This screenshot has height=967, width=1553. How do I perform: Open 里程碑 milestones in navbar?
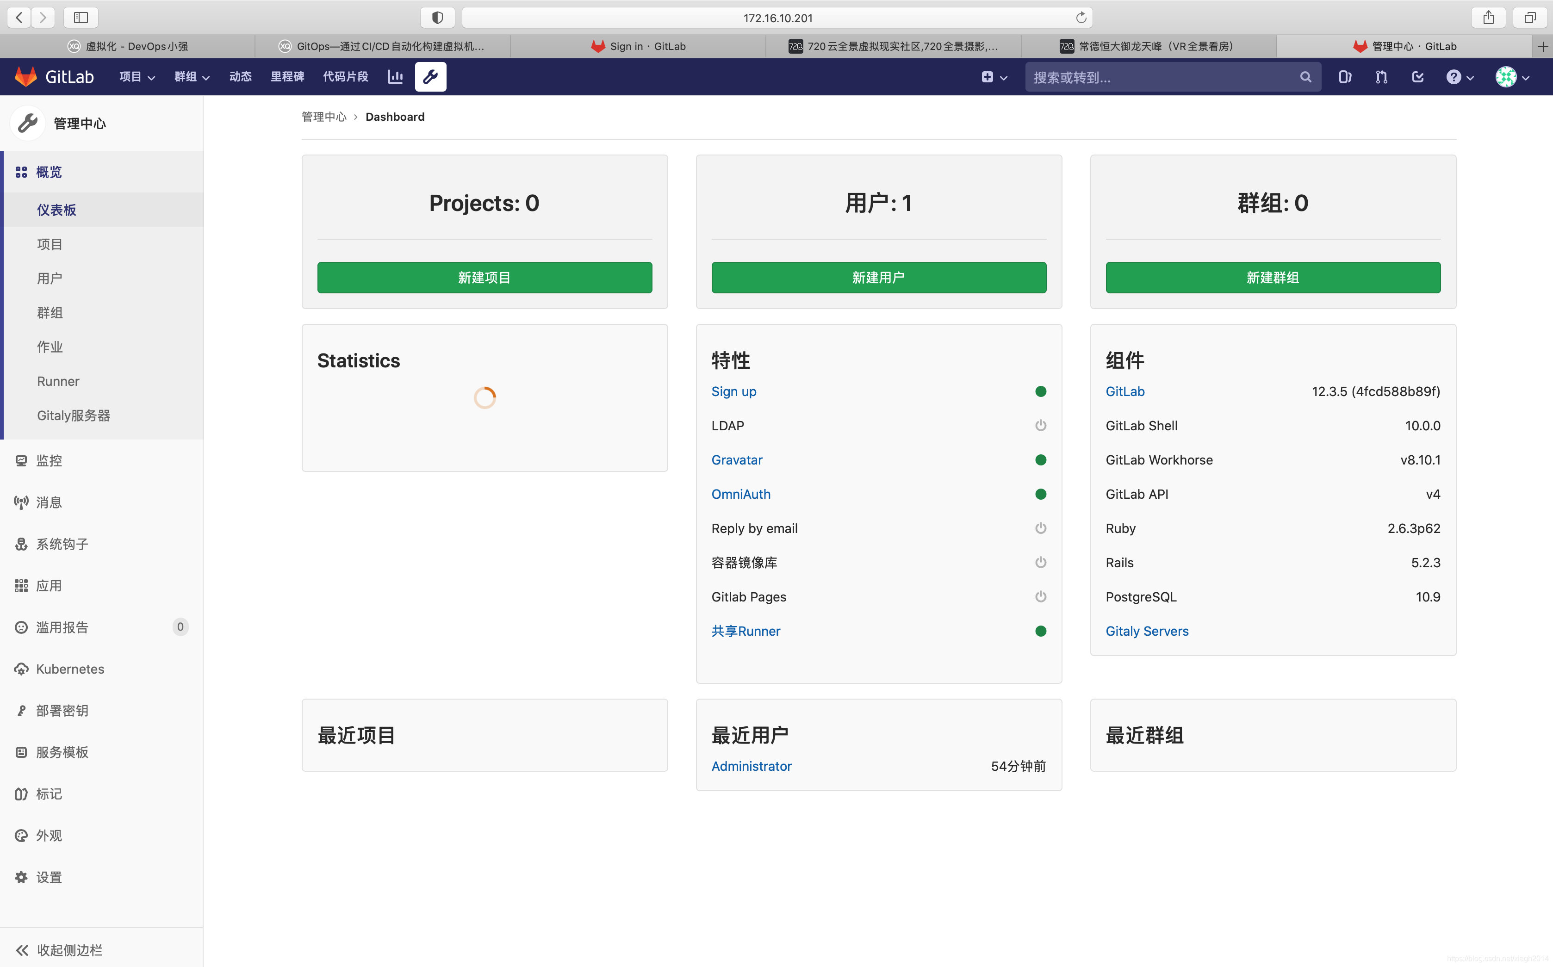point(287,77)
